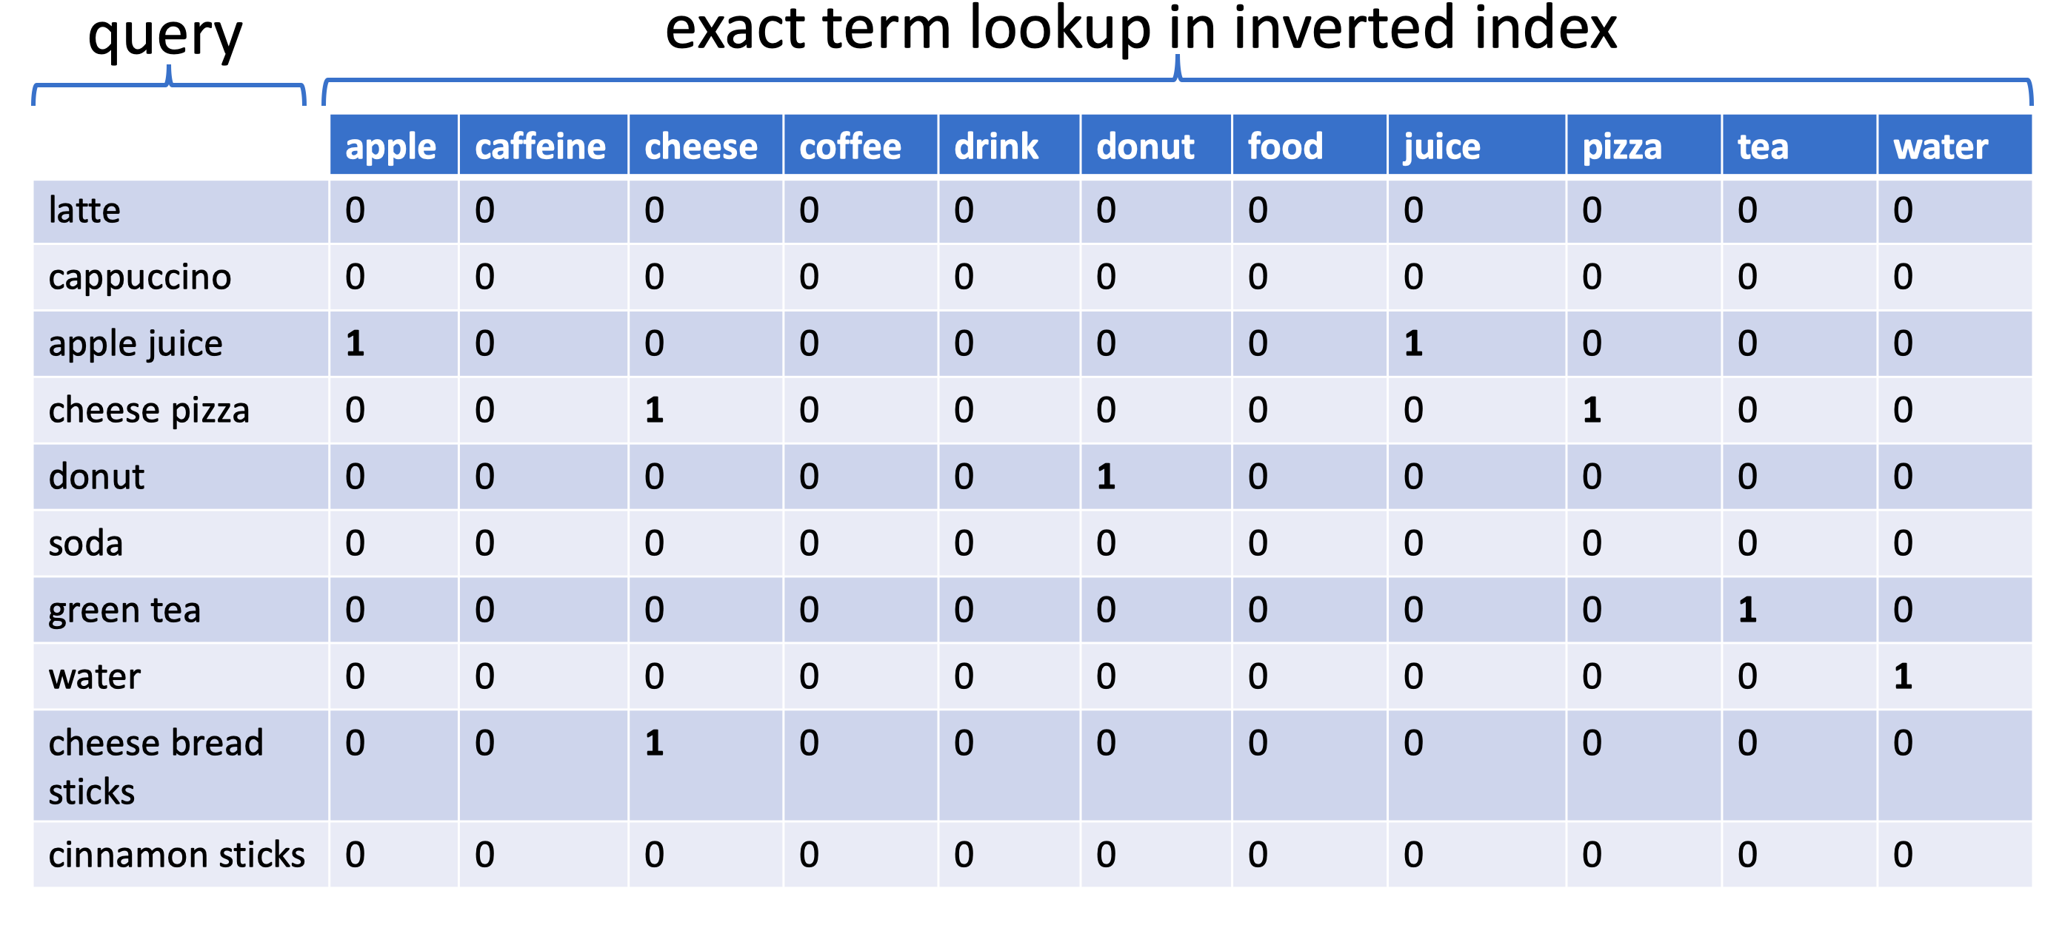Click the 1 in apple juice juice cell
The height and width of the screenshot is (925, 2065).
tap(1413, 343)
